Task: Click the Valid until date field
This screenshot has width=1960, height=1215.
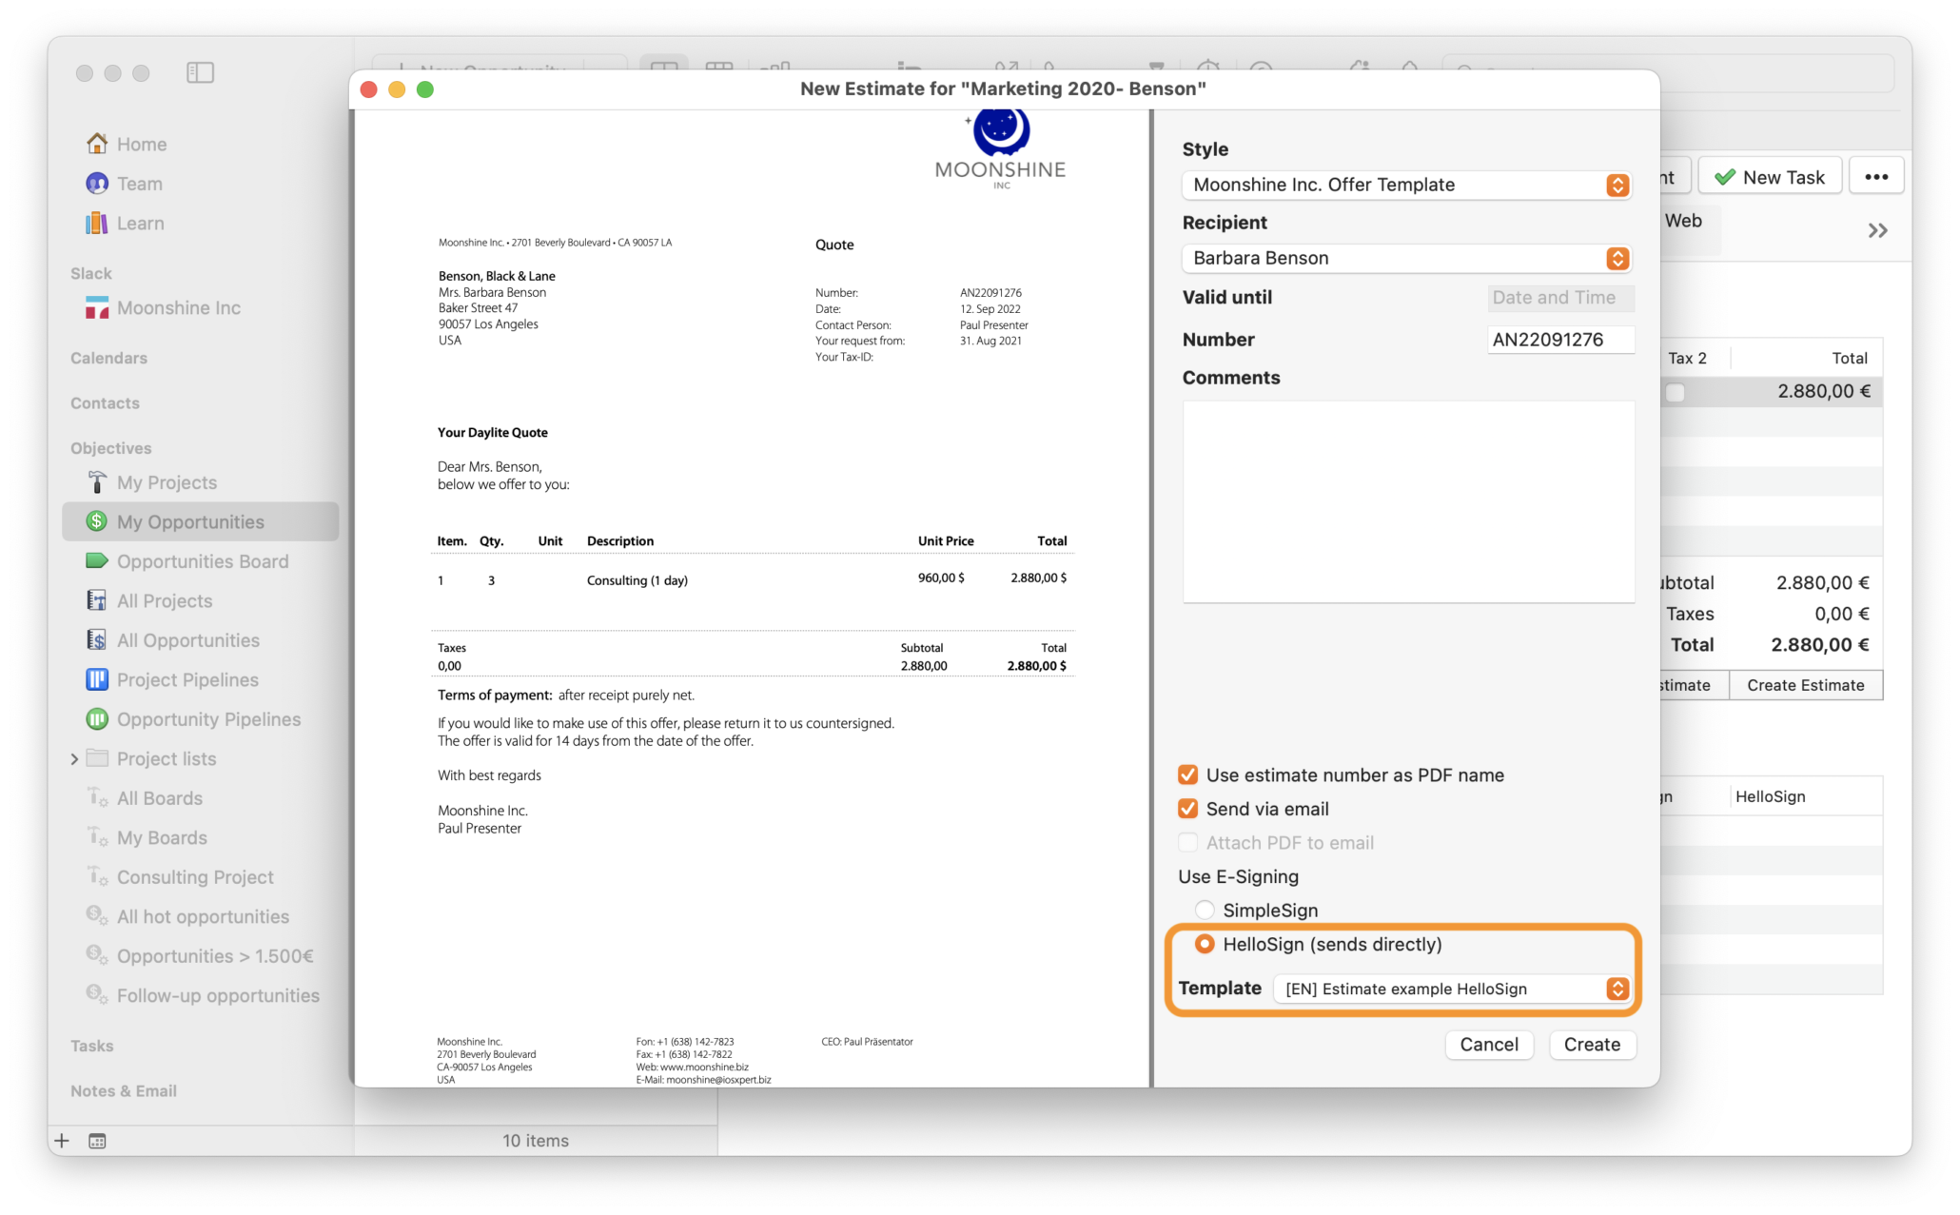Action: click(x=1560, y=298)
